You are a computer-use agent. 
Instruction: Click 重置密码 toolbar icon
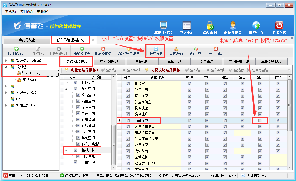click(176, 49)
